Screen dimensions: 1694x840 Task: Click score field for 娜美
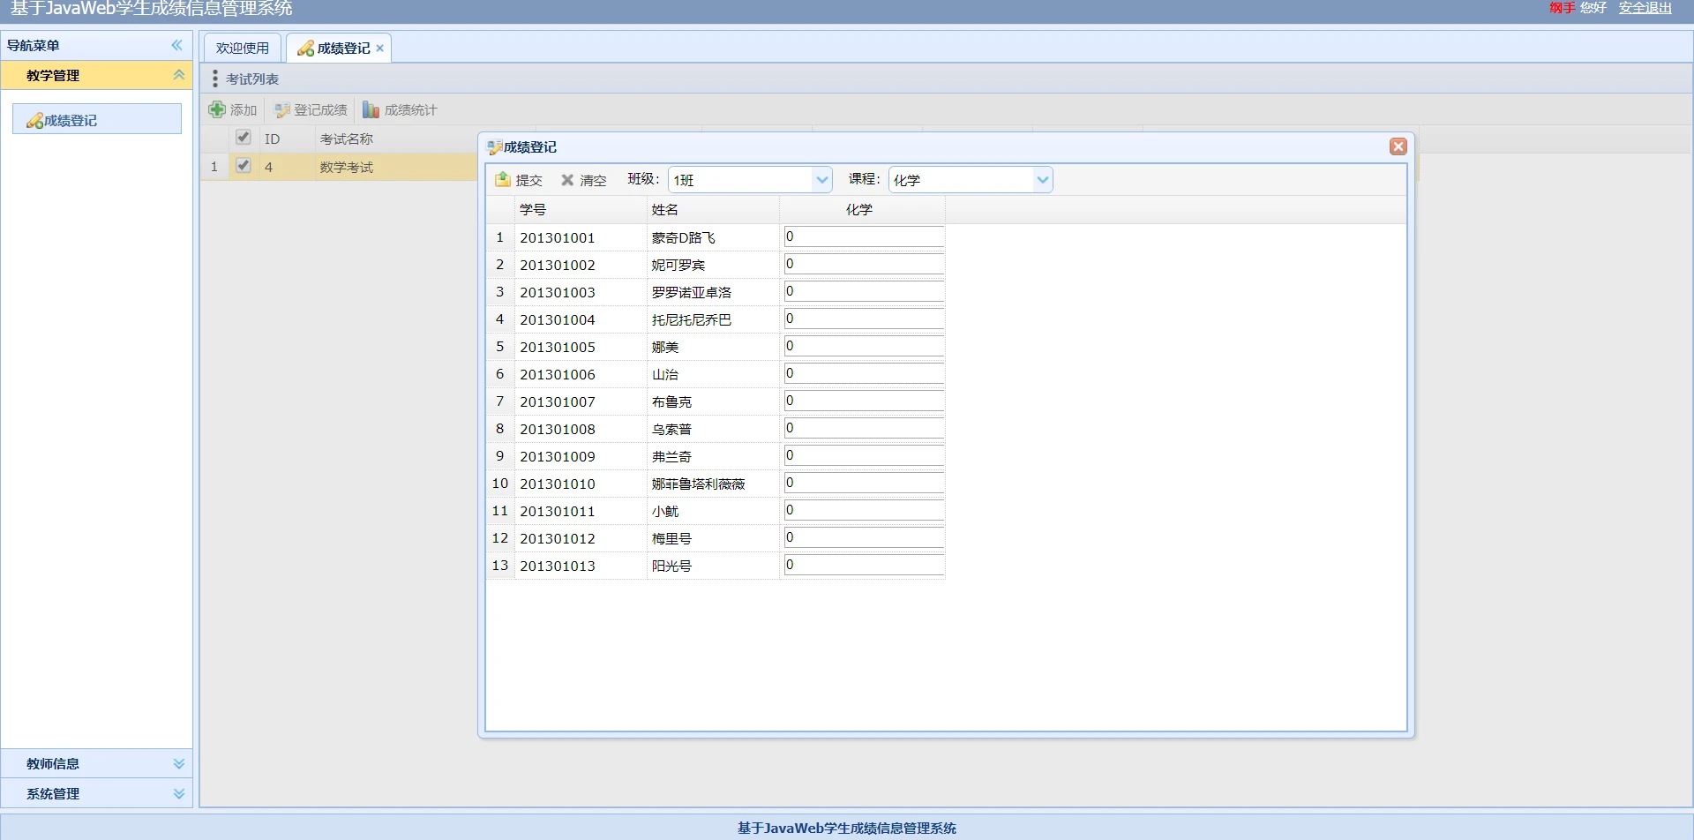864,346
